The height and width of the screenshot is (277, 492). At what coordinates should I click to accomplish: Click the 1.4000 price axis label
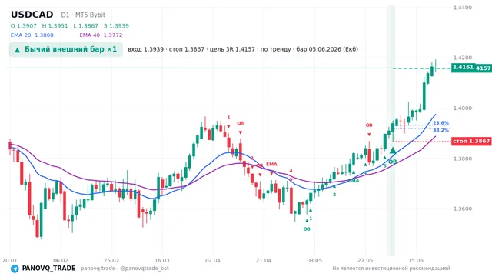(463, 108)
